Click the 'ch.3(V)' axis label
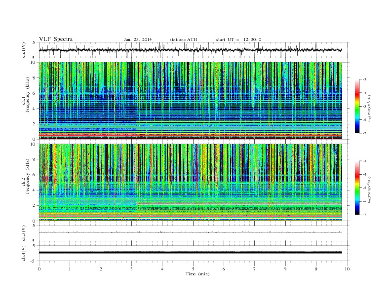The height and width of the screenshot is (302, 391). point(24,233)
